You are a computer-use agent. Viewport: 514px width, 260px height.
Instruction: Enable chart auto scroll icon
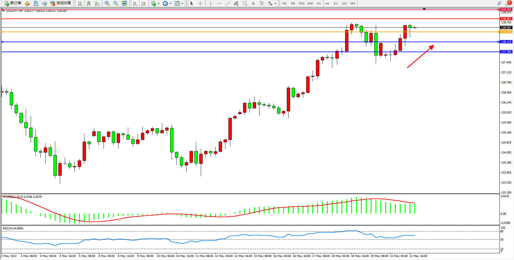(135, 3)
